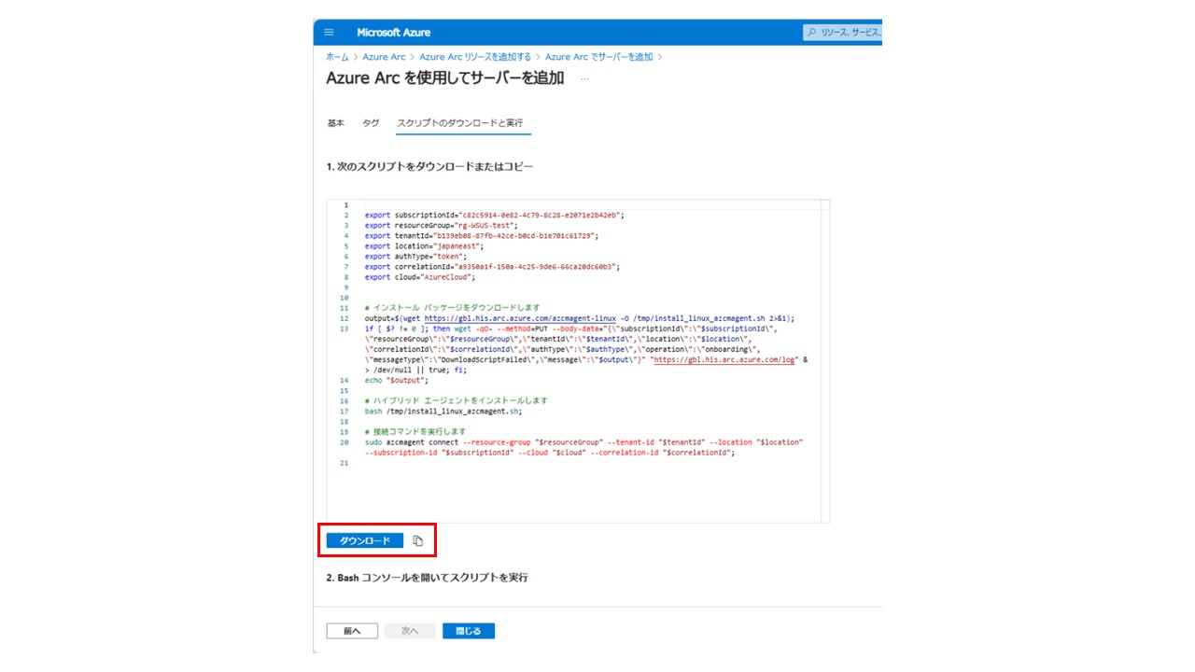
Task: Open Azure Arc from the breadcrumb trail
Action: (x=386, y=56)
